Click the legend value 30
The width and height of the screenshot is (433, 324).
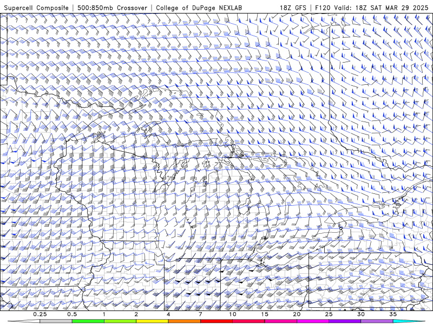tap(361, 314)
